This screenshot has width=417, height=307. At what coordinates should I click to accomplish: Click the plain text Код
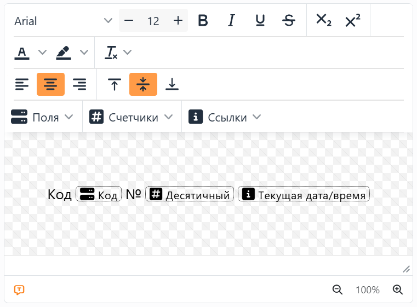click(60, 195)
